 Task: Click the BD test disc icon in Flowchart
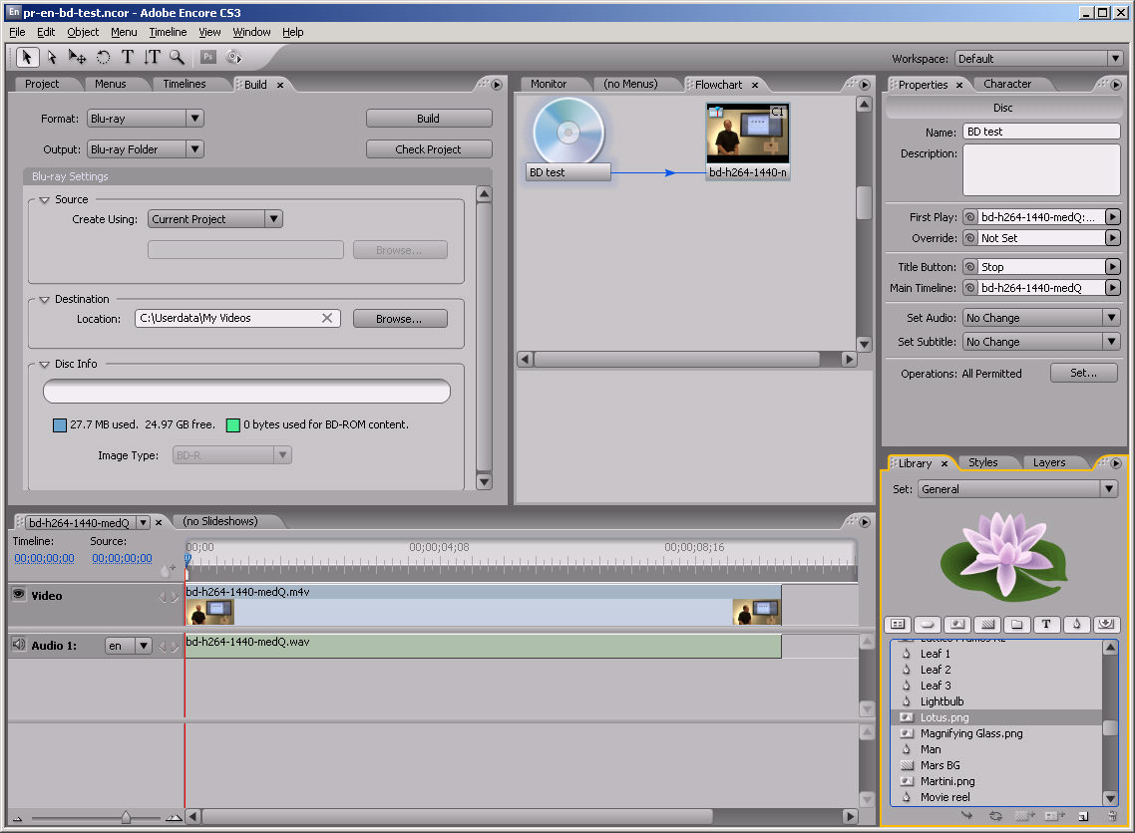tap(568, 132)
